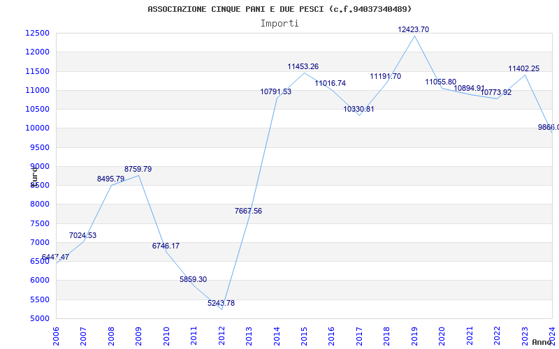
Task: Click the y-axis value 5500
Action: tap(39, 299)
